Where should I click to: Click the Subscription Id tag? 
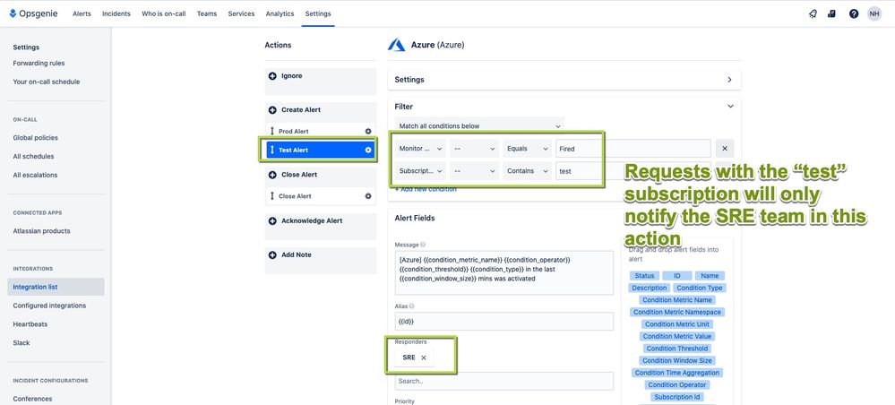tap(677, 397)
